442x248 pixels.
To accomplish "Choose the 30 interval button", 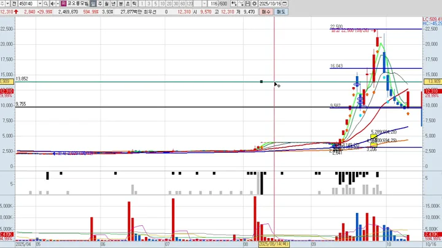I will tap(176, 4).
